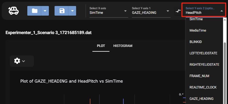Open file using the folder icon button
Screen dimensions: 228x104
point(34,11)
